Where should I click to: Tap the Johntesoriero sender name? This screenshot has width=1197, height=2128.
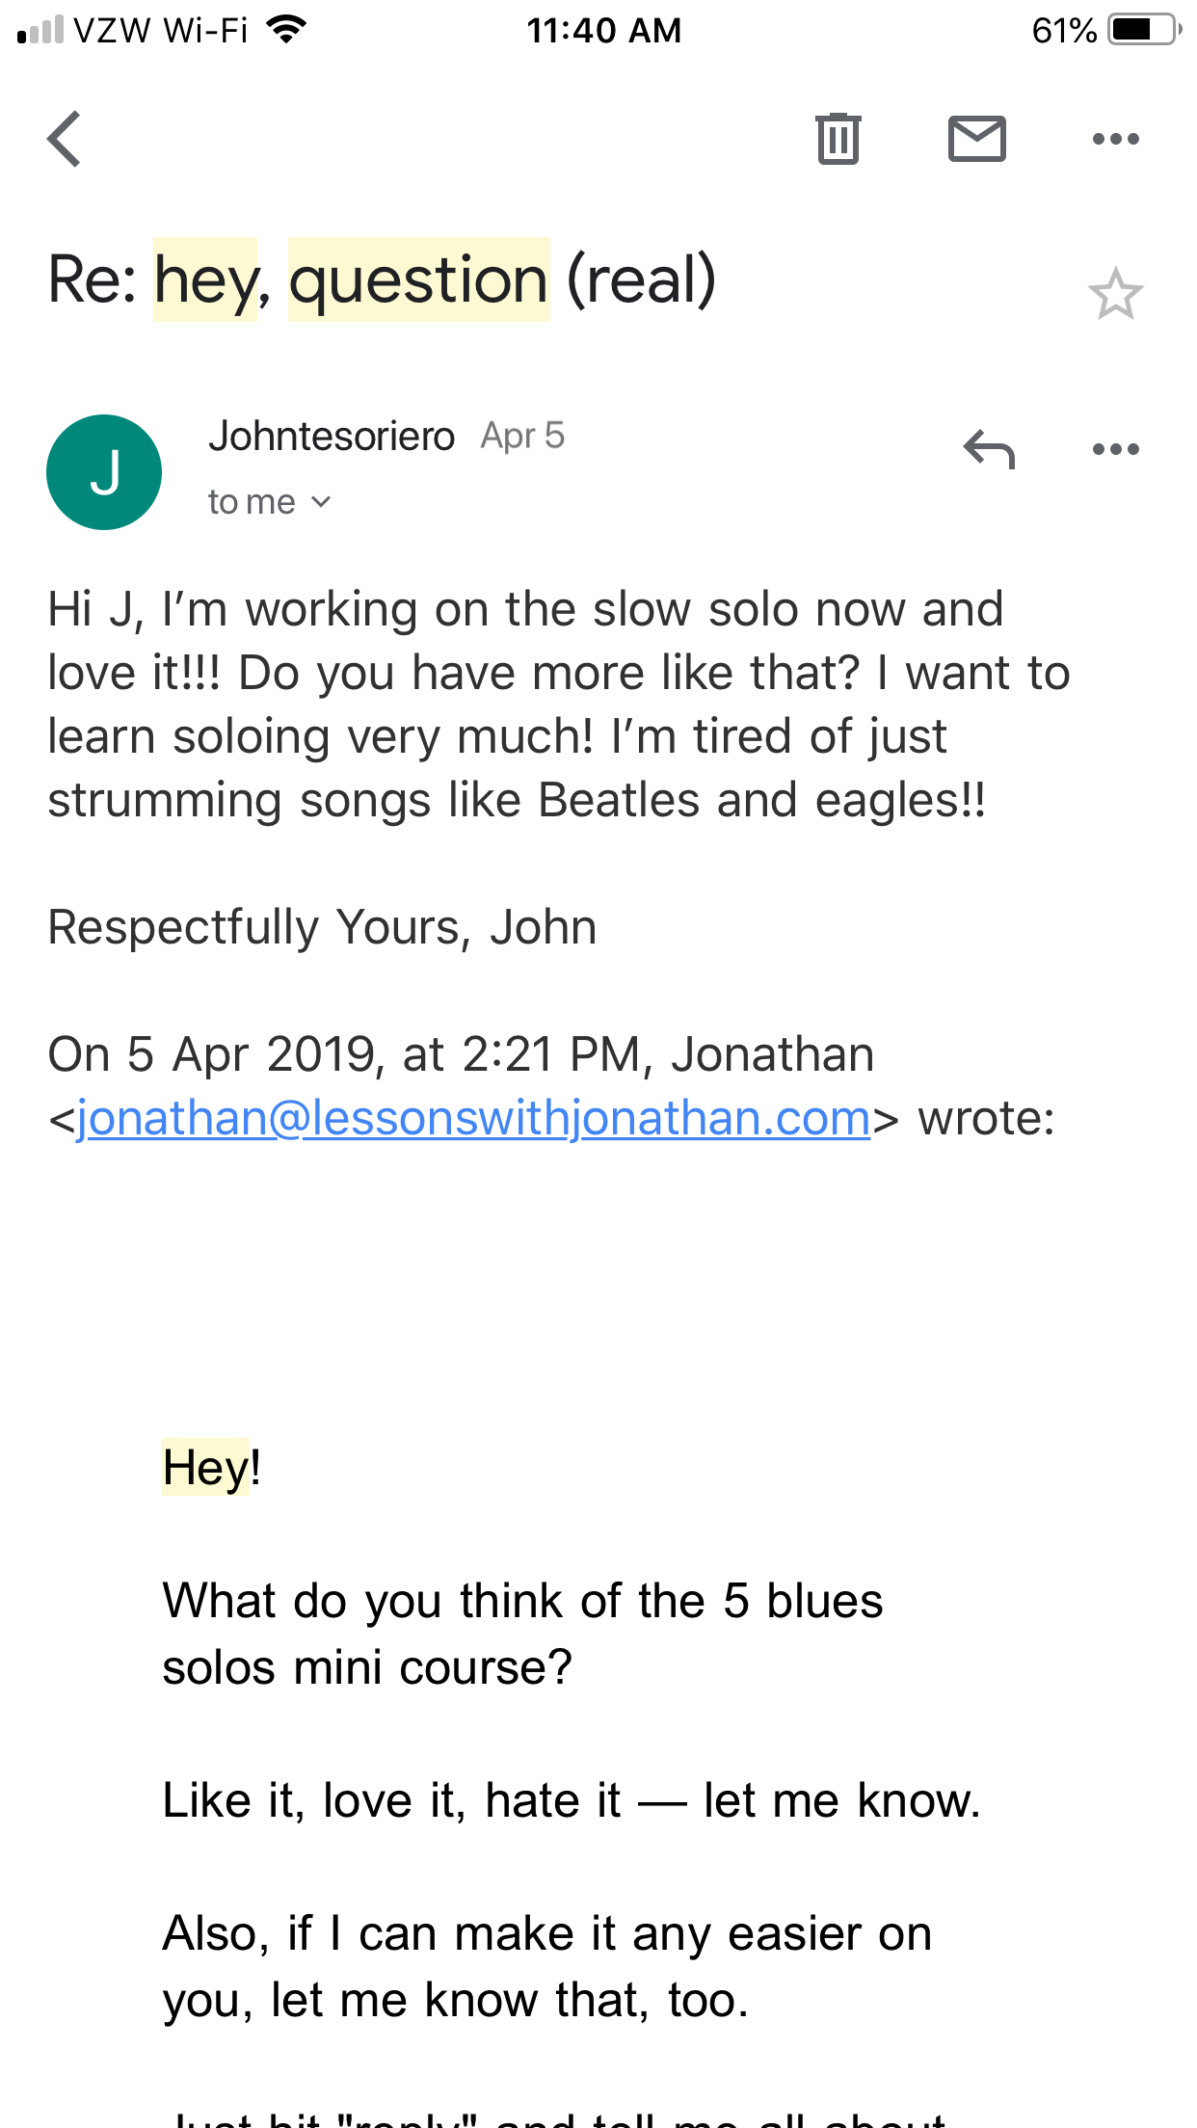coord(331,437)
